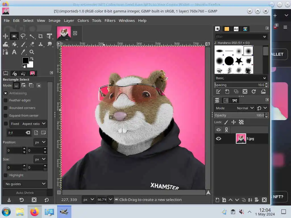Toggle lock pixels on layer
The height and width of the screenshot is (218, 291).
click(226, 122)
